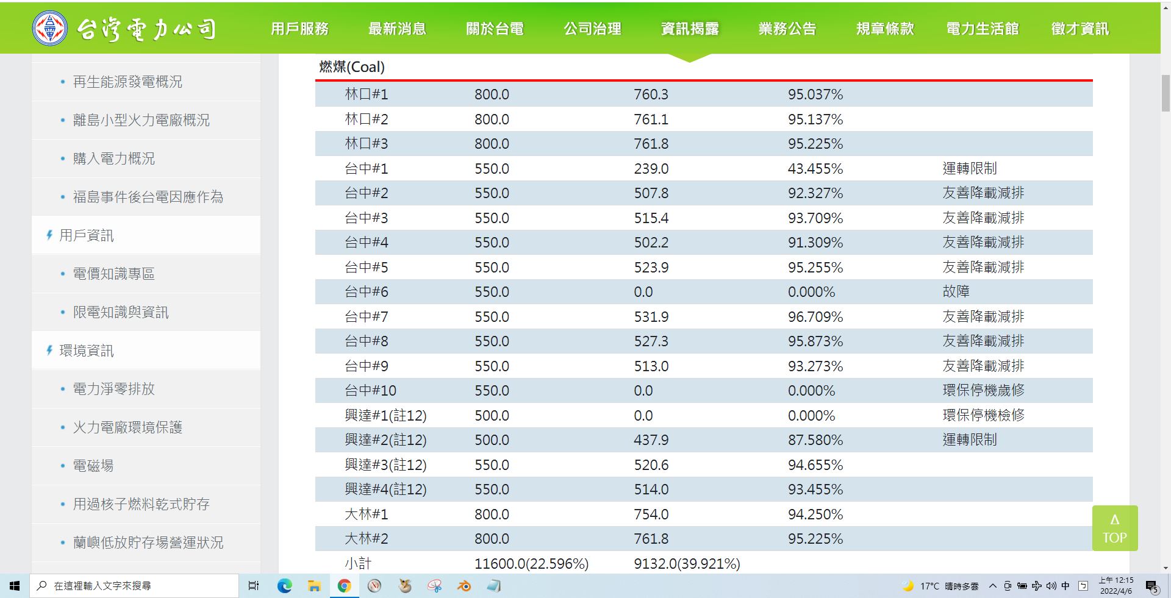Open File Explorer from the taskbar
1171x598 pixels.
click(x=314, y=586)
